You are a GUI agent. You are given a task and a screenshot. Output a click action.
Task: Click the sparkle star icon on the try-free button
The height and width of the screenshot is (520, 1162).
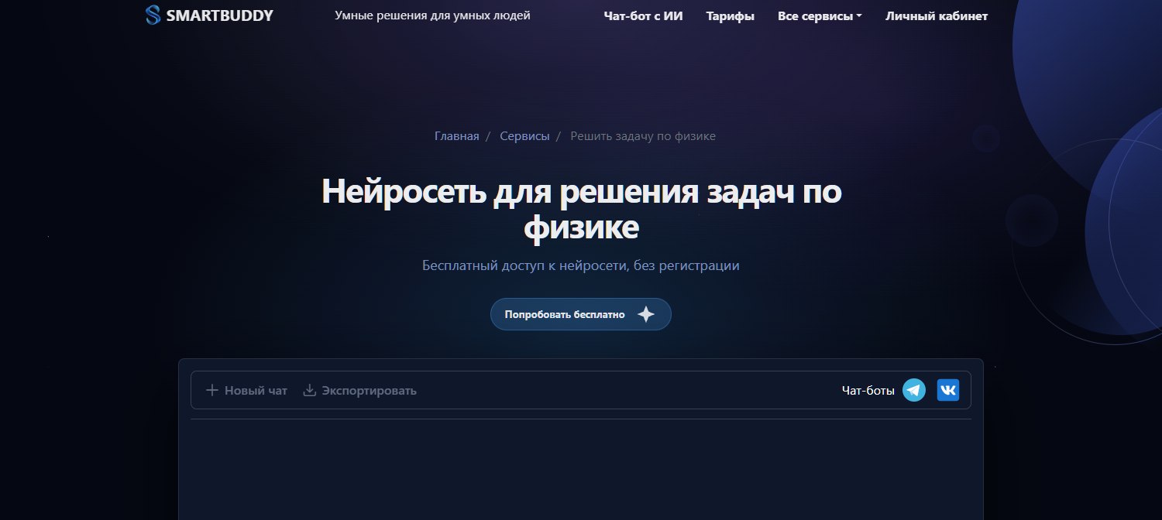646,314
